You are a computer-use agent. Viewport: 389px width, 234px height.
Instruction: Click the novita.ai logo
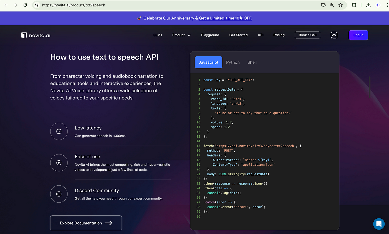36,35
